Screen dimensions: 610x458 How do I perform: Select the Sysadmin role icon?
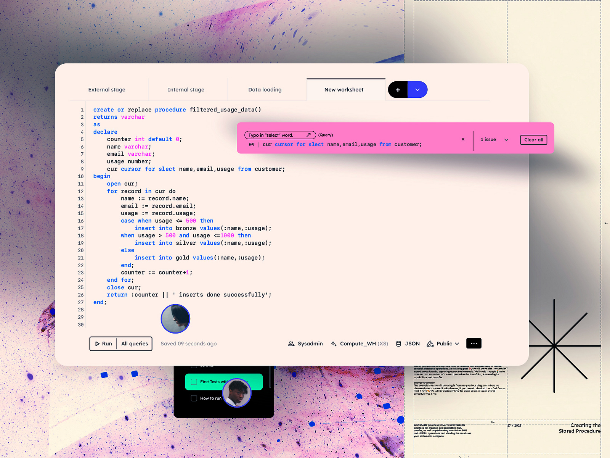(291, 343)
